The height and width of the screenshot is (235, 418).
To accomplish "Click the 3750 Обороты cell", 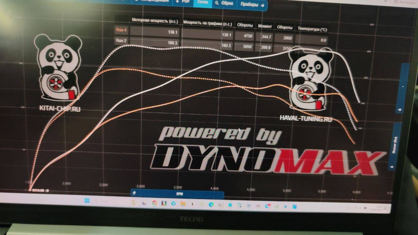I will point(284,48).
